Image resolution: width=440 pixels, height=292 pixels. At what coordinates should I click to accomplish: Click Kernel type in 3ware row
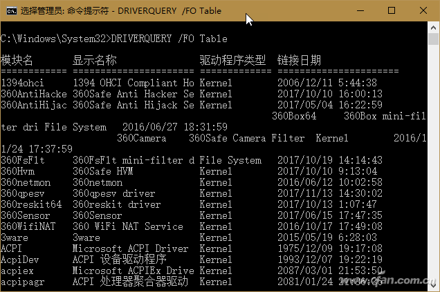pos(216,237)
